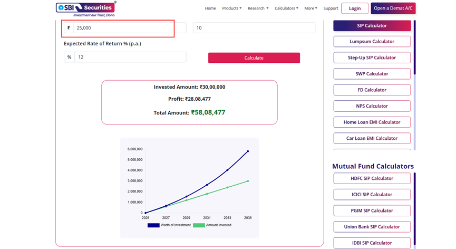Open the PGIM SIP Calculator

point(372,210)
